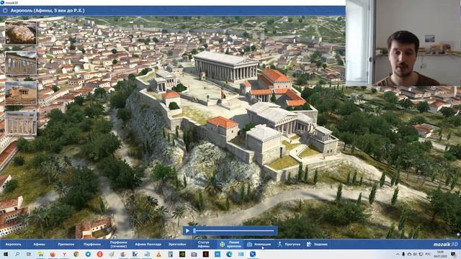Open the Афина Паллада tab
The image size is (461, 259).
point(148,245)
